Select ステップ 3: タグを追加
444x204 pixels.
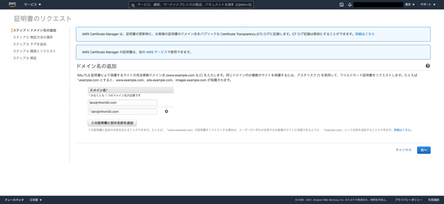30,44
